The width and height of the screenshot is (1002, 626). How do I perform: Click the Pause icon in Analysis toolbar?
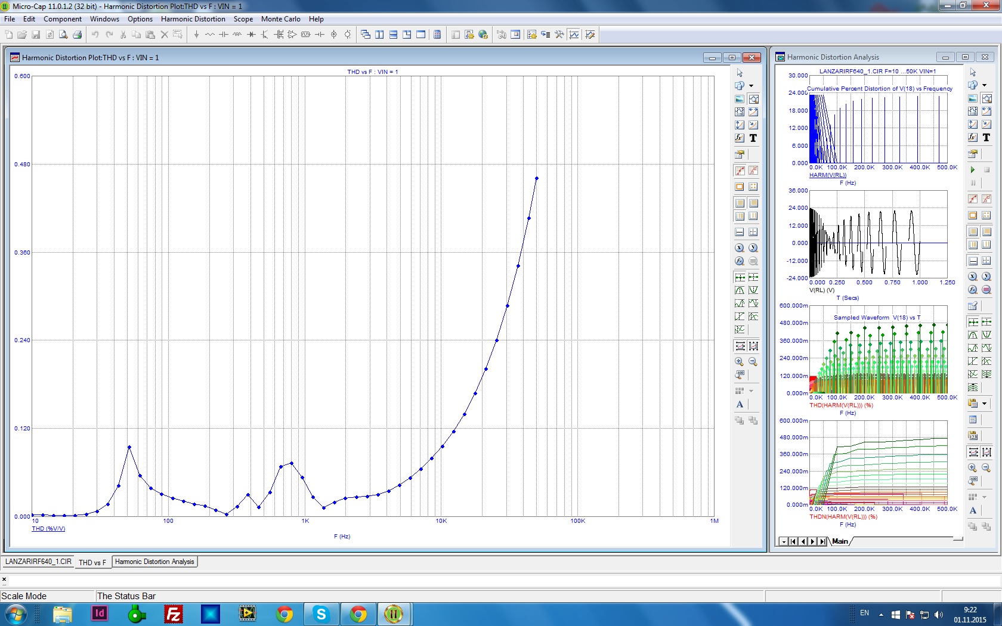coord(973,183)
